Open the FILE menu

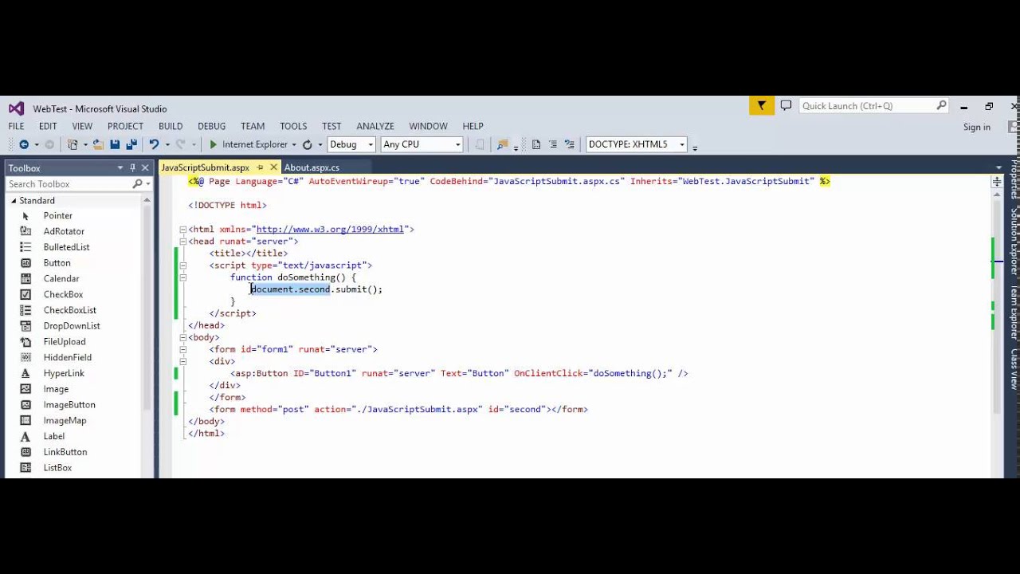[16, 126]
